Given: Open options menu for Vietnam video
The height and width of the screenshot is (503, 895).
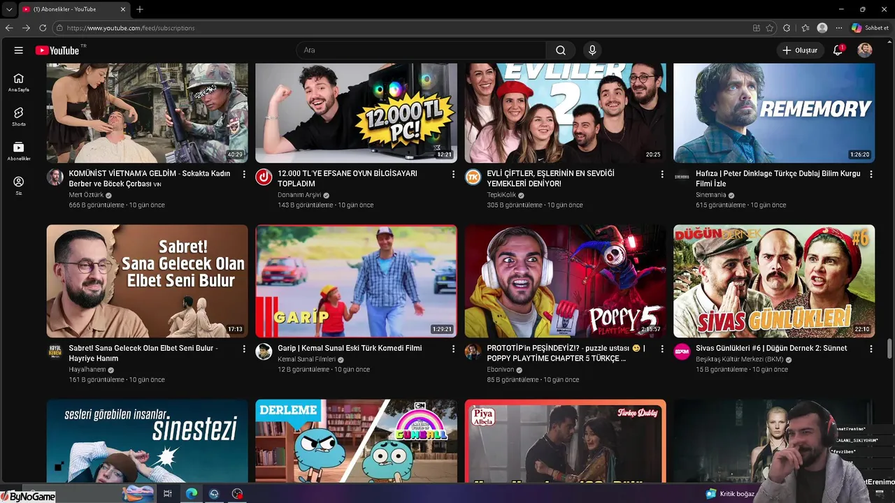Looking at the screenshot, I should pos(244,174).
